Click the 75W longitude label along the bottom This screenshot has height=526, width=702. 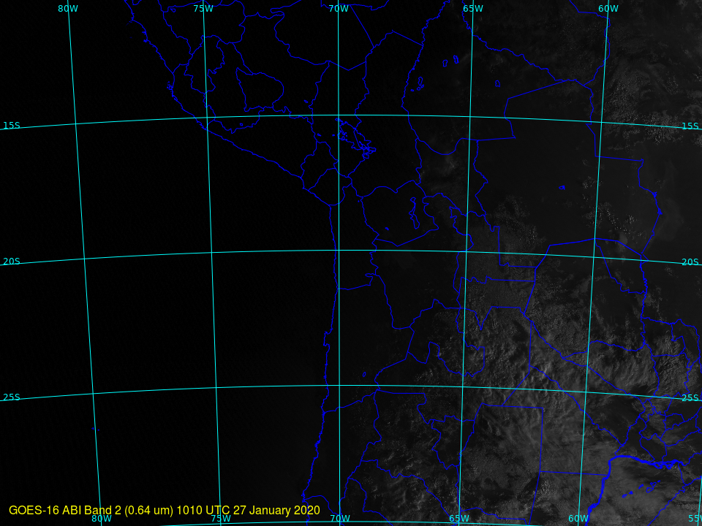(221, 519)
